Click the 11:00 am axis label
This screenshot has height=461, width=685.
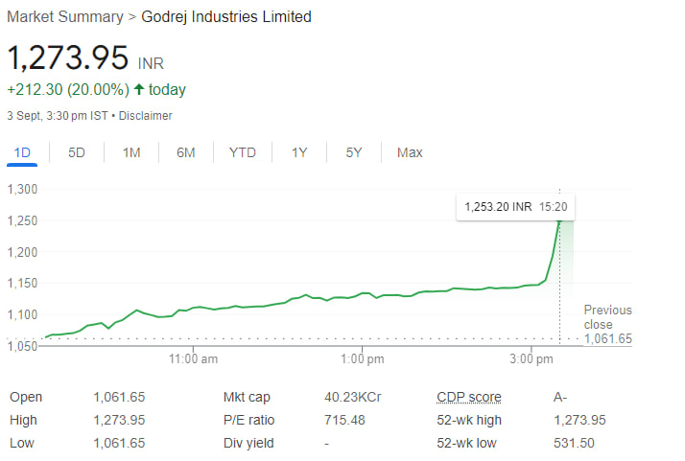tap(193, 359)
